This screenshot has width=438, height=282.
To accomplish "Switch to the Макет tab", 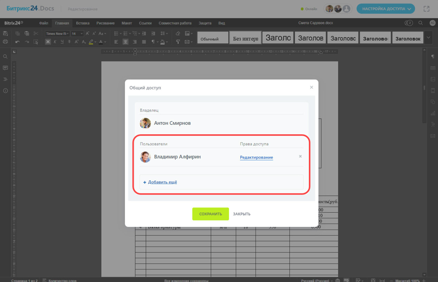I will pos(127,23).
